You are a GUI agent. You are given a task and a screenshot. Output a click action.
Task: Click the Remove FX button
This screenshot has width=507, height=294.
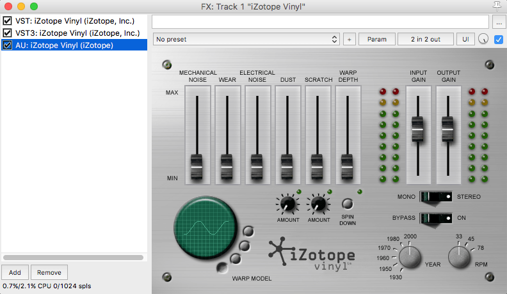pyautogui.click(x=49, y=272)
